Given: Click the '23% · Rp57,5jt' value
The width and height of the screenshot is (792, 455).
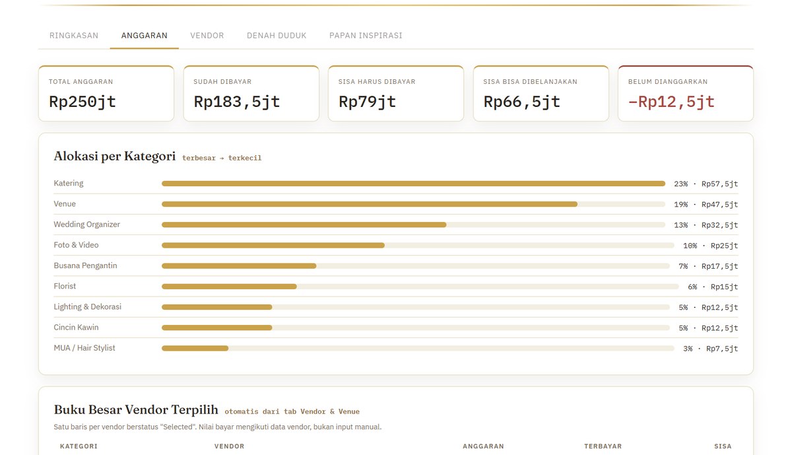Looking at the screenshot, I should tap(706, 184).
